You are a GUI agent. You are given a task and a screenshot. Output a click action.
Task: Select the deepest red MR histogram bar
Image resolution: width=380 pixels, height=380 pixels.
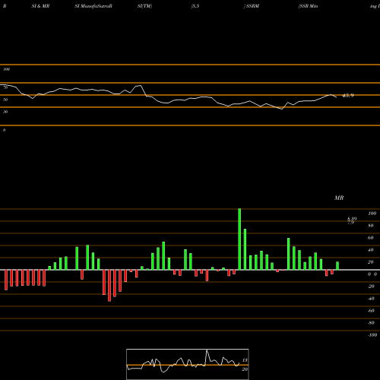coord(109,286)
